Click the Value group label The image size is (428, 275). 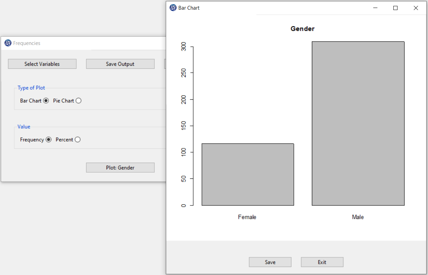(24, 127)
